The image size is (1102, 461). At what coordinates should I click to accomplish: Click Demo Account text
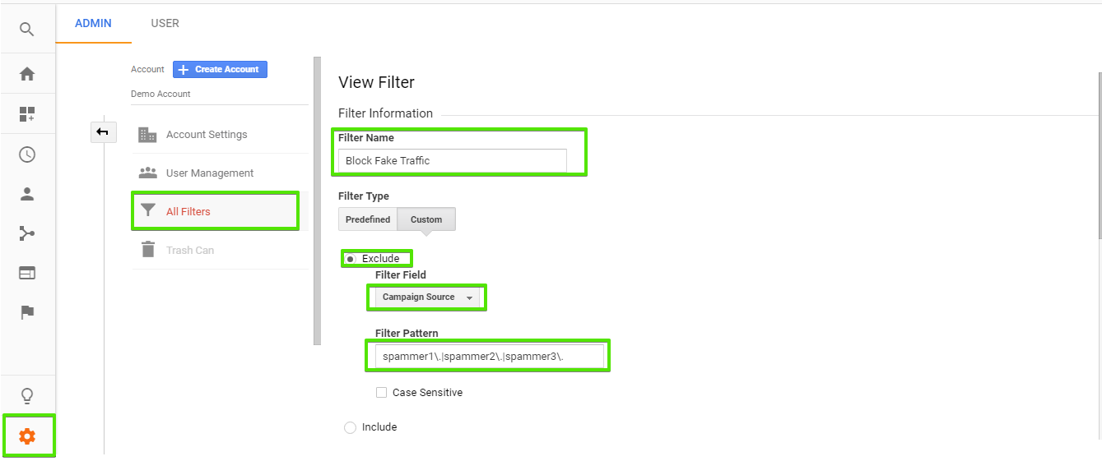(x=160, y=94)
